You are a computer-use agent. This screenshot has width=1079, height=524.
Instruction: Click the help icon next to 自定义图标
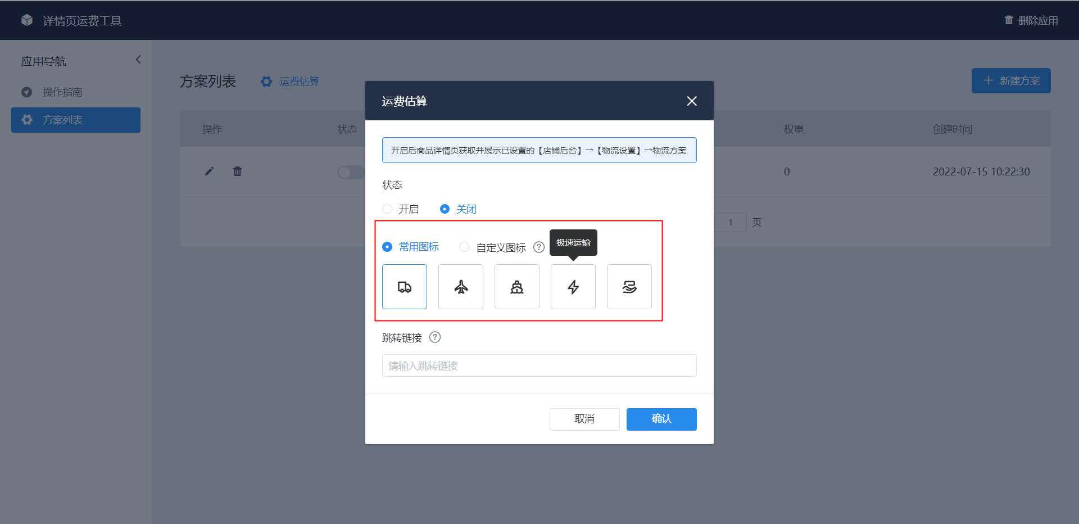539,247
